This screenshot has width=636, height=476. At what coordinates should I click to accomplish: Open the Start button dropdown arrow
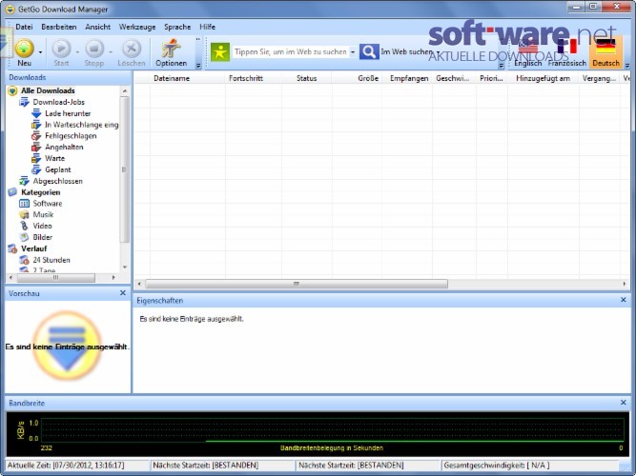pos(77,52)
